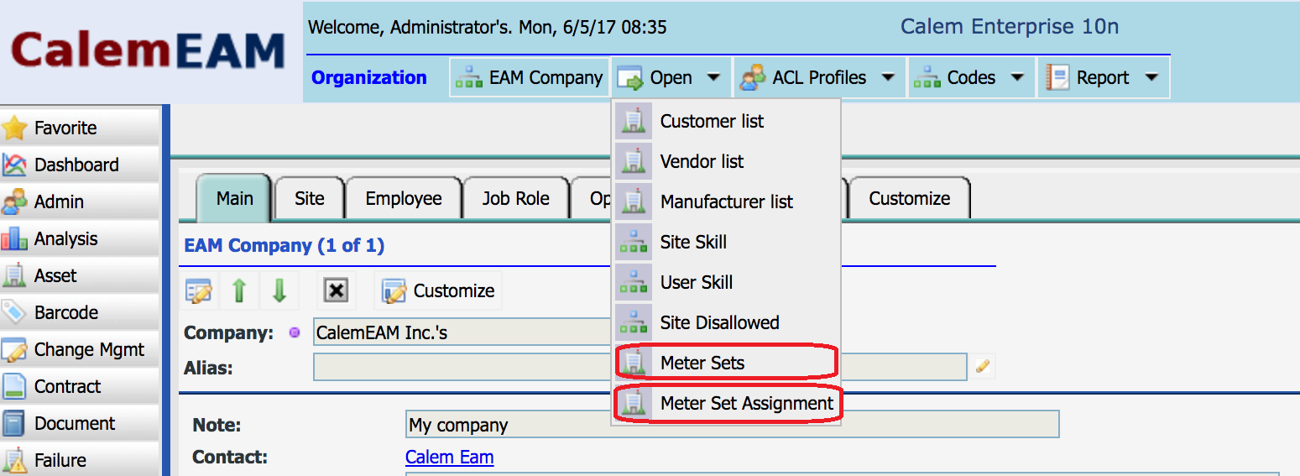The height and width of the screenshot is (476, 1300).
Task: Open the Asset module
Action: click(79, 275)
